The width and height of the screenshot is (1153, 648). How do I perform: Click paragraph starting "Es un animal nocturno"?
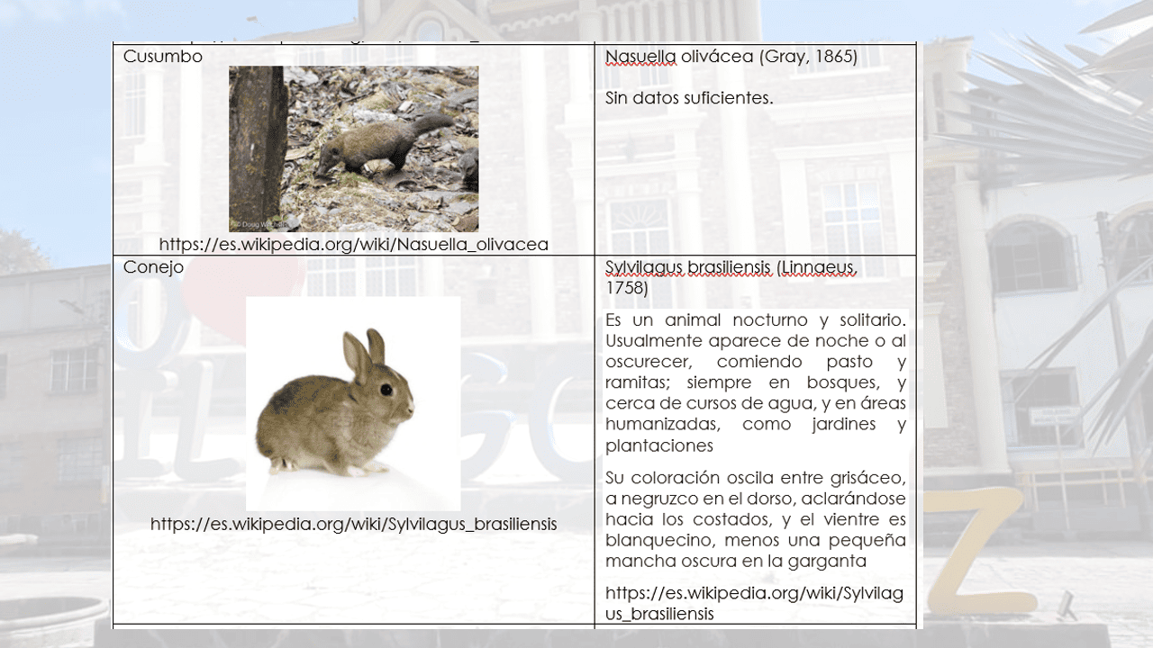(x=755, y=382)
